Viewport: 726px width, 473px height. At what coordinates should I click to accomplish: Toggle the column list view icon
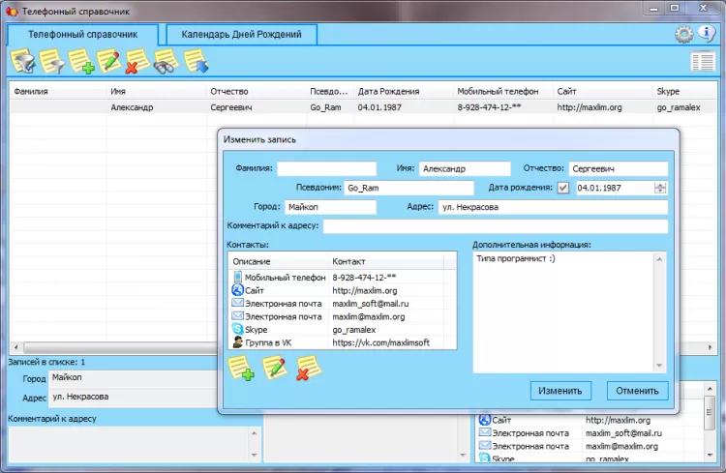click(x=702, y=62)
